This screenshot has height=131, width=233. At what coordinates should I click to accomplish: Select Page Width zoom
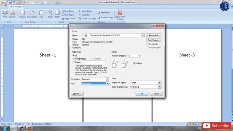click(68, 19)
